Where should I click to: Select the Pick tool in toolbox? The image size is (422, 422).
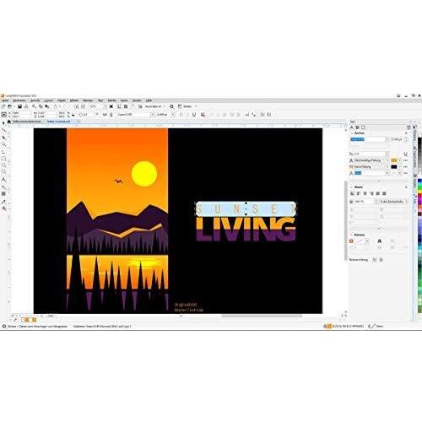point(3,123)
